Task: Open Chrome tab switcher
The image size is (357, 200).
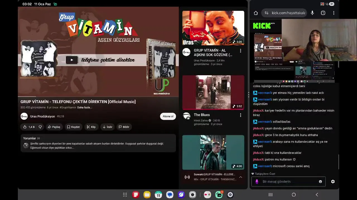Action: coord(323,13)
